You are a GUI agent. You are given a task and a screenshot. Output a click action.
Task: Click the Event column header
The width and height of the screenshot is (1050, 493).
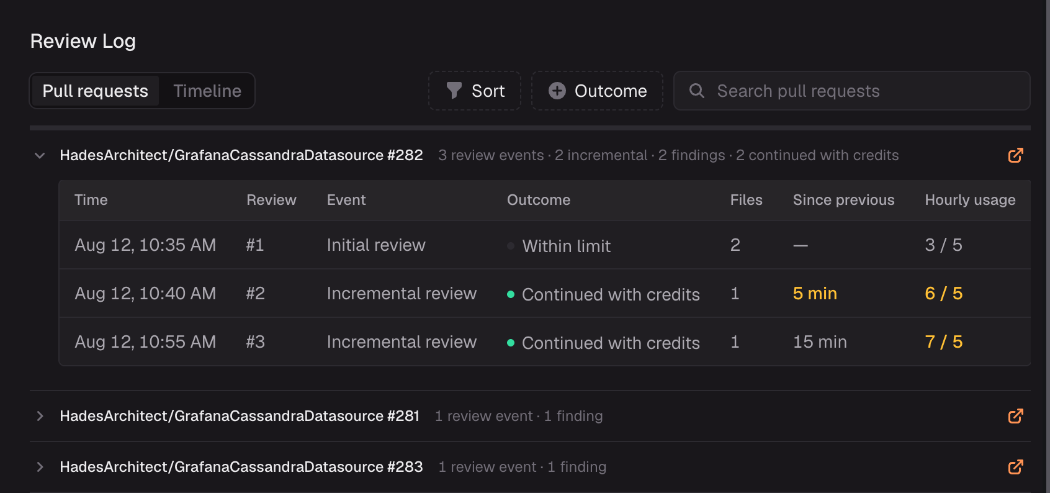(x=346, y=200)
